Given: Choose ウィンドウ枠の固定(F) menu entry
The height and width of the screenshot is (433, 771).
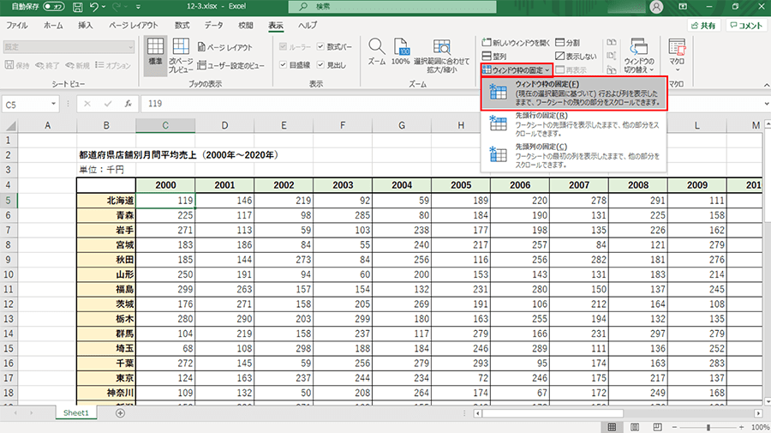Looking at the screenshot, I should (574, 93).
